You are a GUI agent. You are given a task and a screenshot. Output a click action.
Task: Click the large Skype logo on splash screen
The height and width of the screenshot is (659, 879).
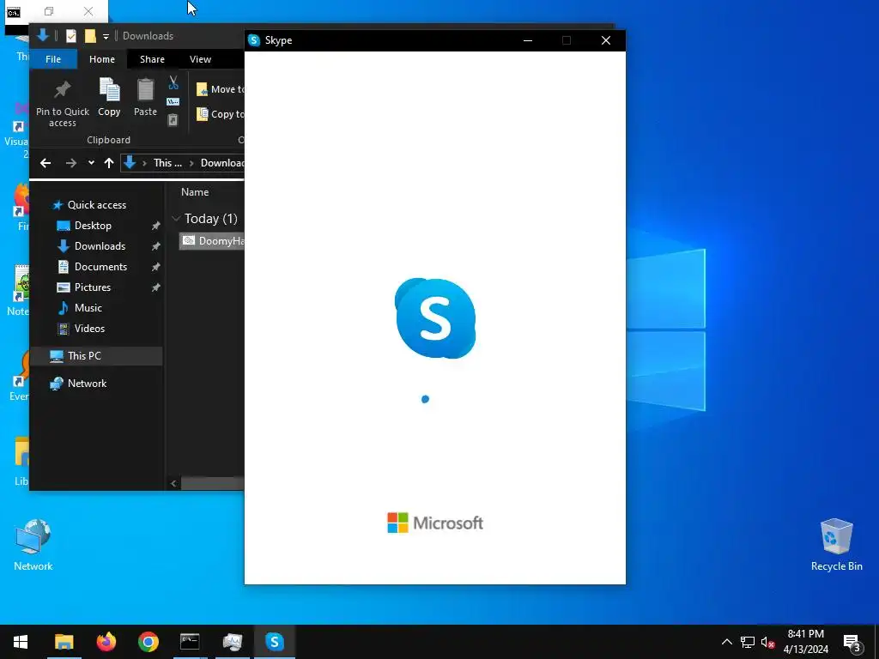click(435, 317)
